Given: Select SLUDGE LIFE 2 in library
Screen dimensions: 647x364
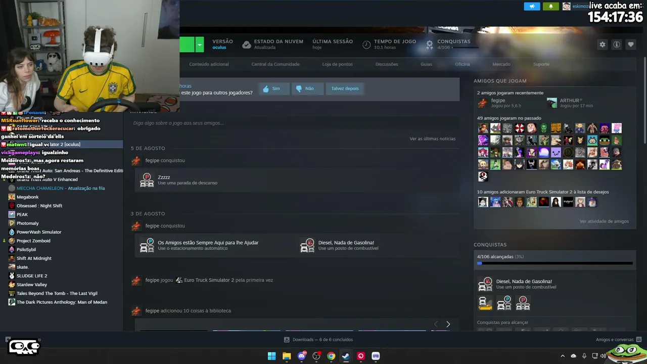Looking at the screenshot, I should click(x=32, y=276).
